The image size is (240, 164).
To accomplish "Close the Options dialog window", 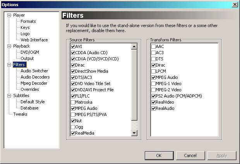I will pyautogui.click(x=235, y=4).
